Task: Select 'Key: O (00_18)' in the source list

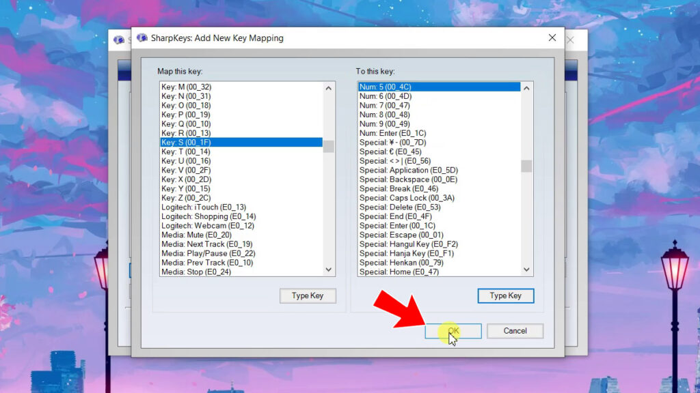Action: tap(241, 106)
